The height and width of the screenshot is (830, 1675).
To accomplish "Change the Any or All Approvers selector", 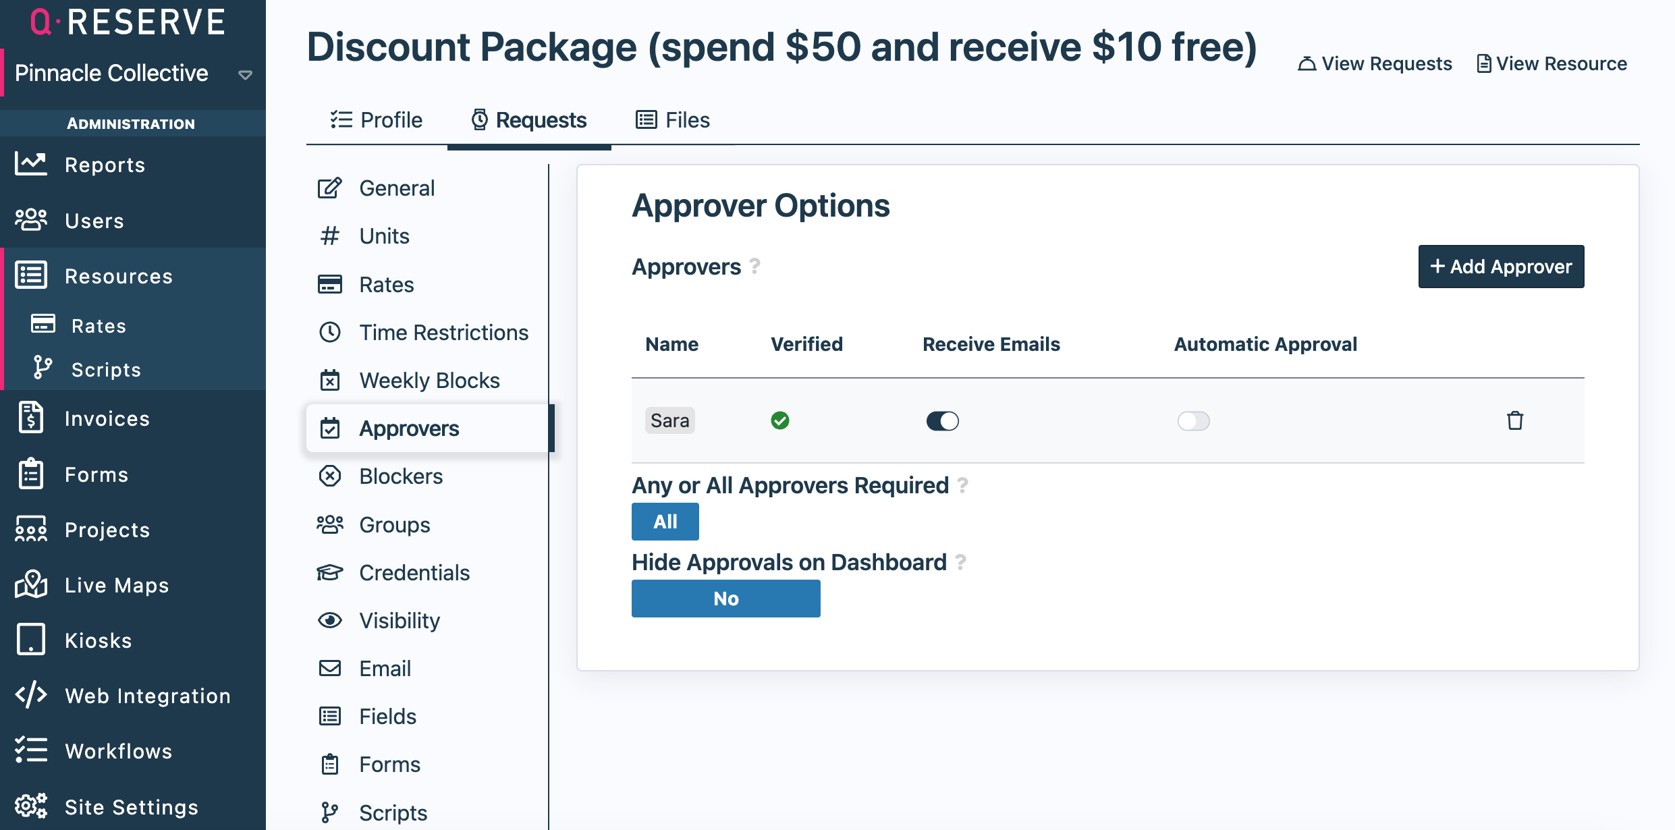I will 665,522.
